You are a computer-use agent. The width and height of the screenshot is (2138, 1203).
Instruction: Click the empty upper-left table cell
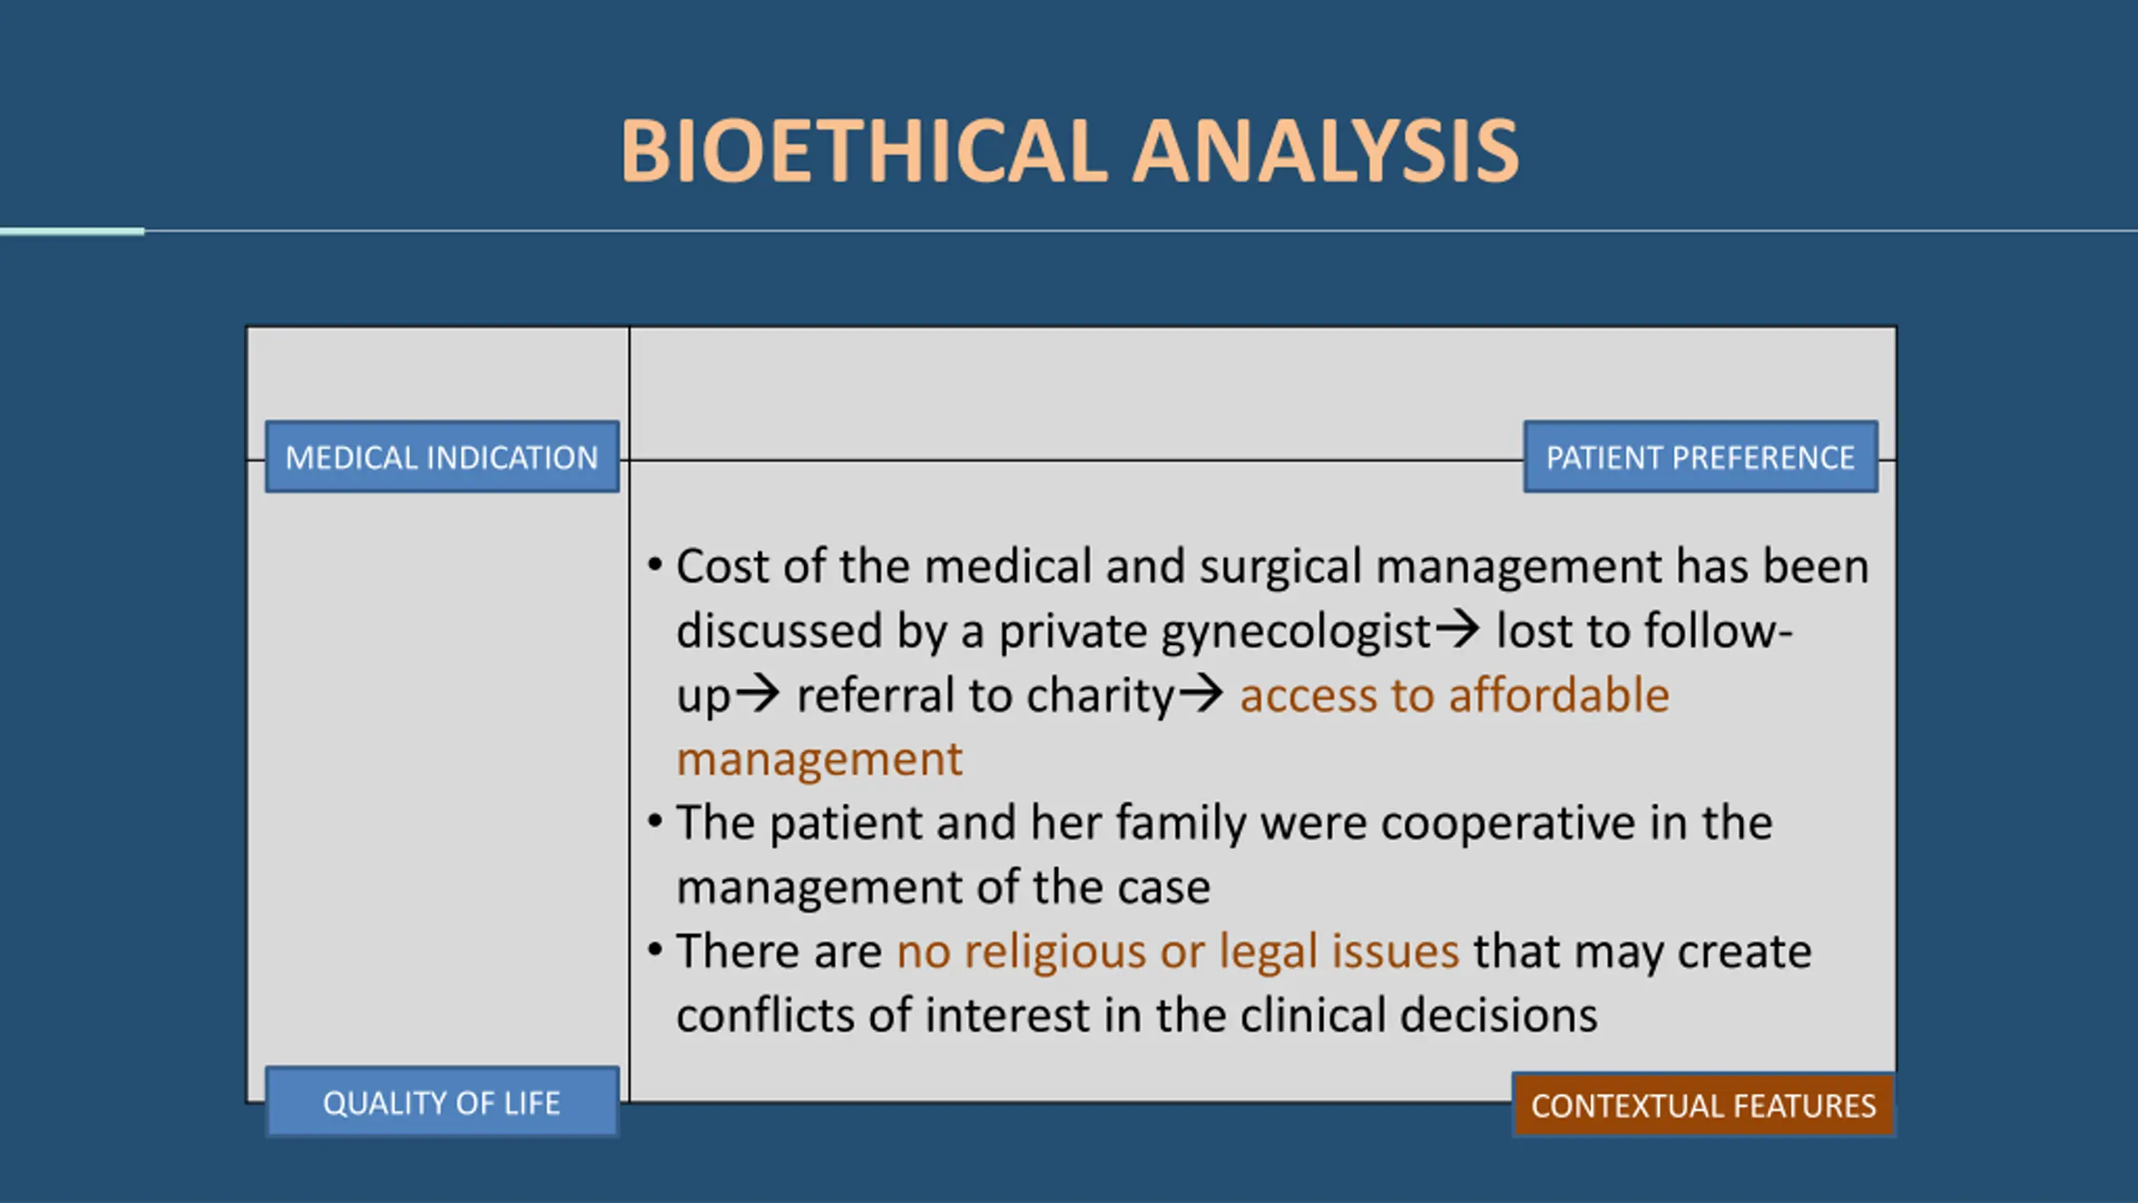438,374
